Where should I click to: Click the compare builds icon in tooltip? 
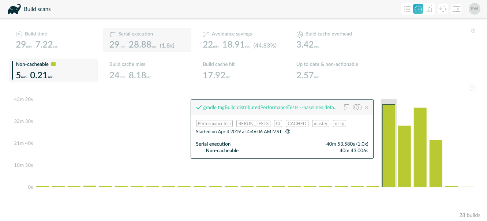click(x=357, y=107)
